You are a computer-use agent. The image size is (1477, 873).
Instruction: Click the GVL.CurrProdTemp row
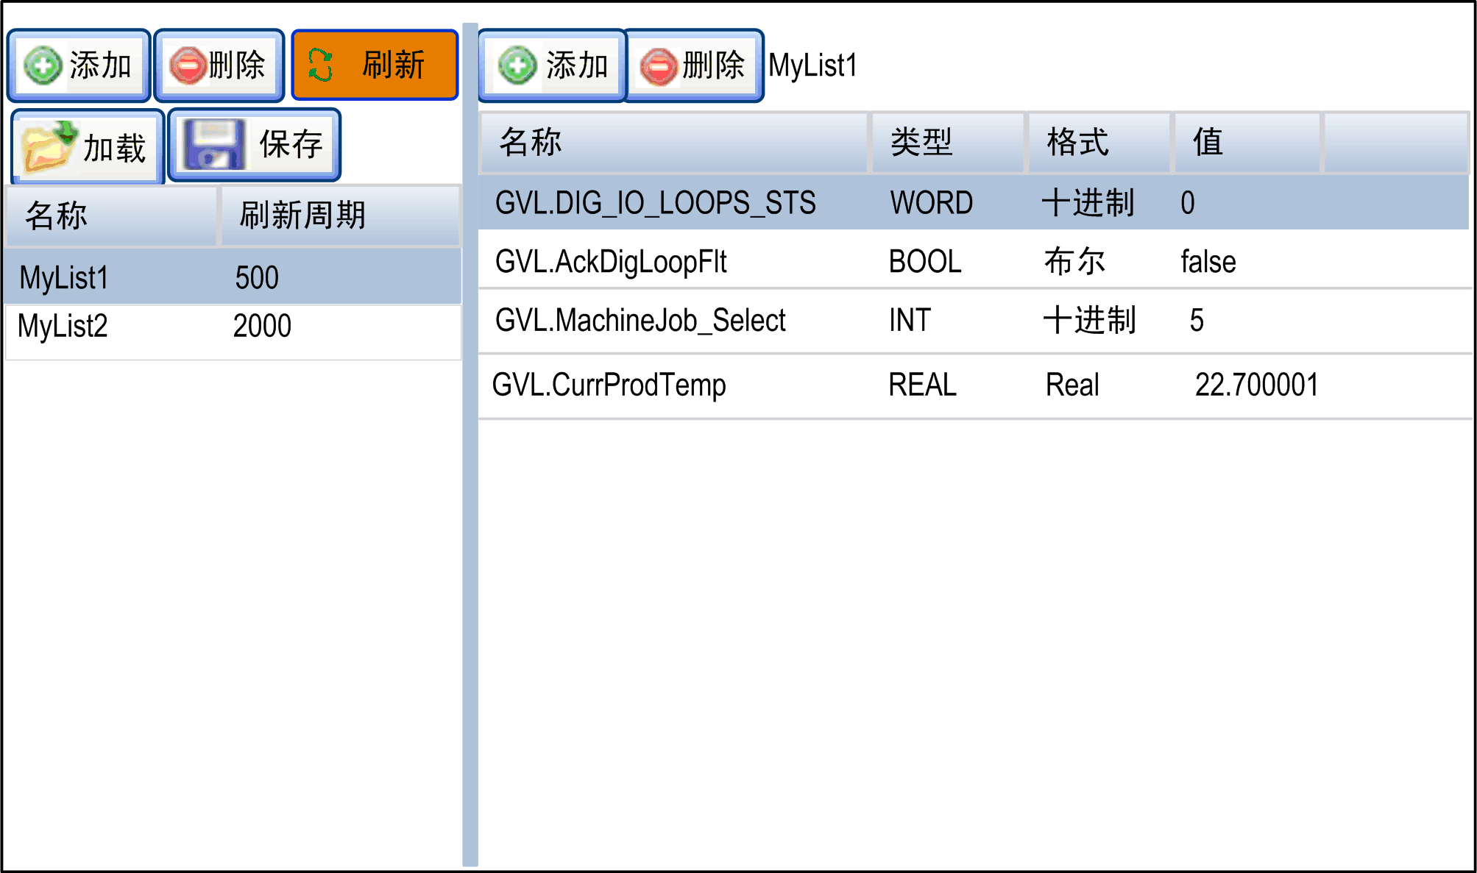coord(609,385)
